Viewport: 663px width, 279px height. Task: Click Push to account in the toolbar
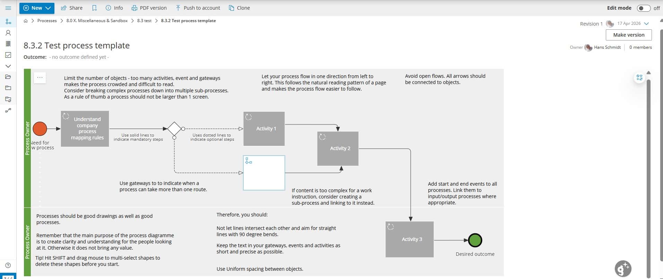point(198,8)
